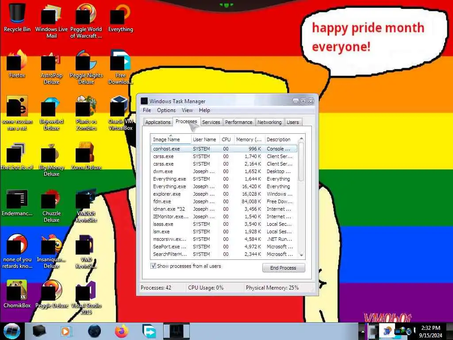Sort processes by Image Name column
453x340 pixels.
pos(171,139)
